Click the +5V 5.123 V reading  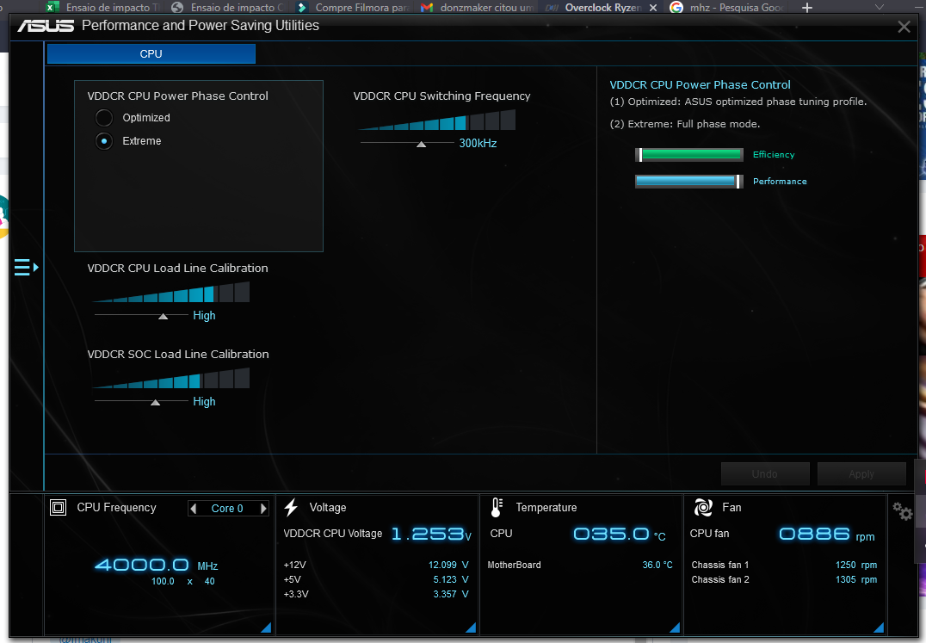pos(375,580)
